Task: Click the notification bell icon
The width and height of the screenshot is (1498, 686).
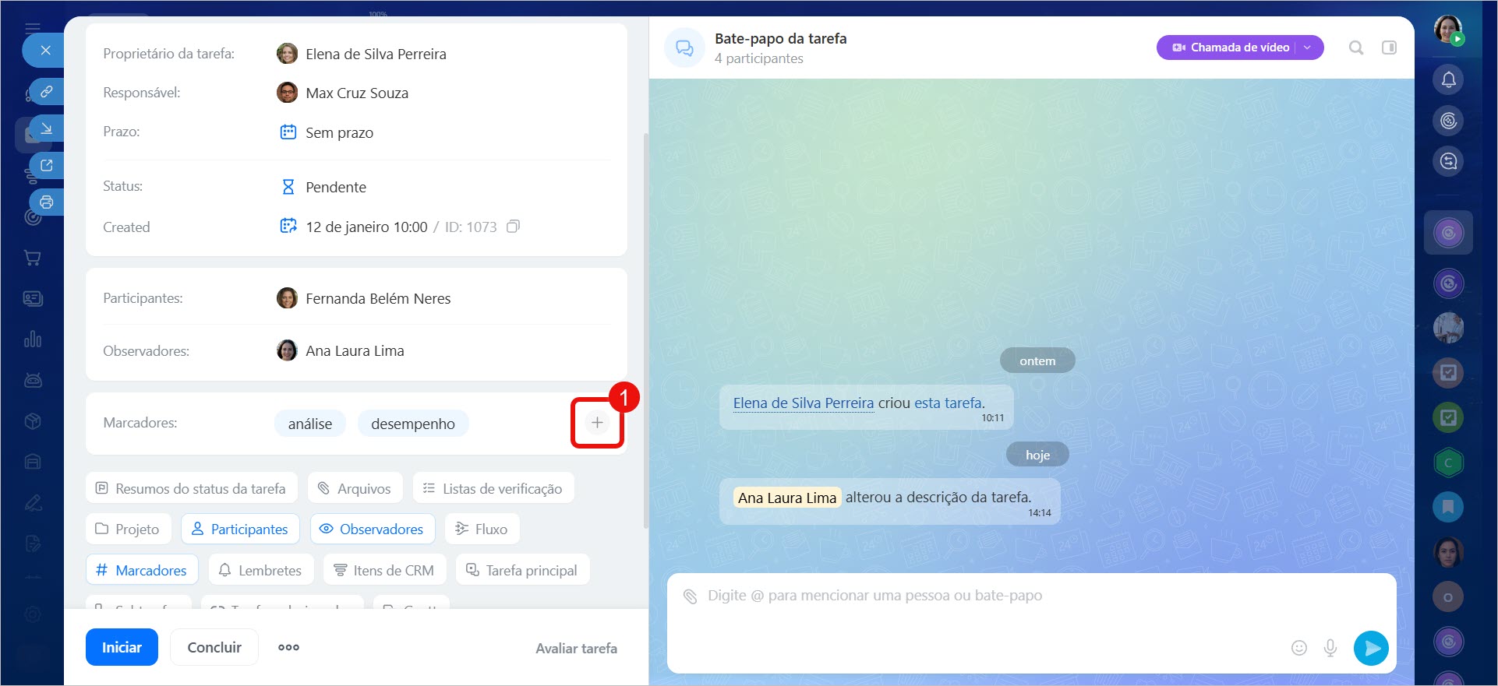Action: point(1448,79)
